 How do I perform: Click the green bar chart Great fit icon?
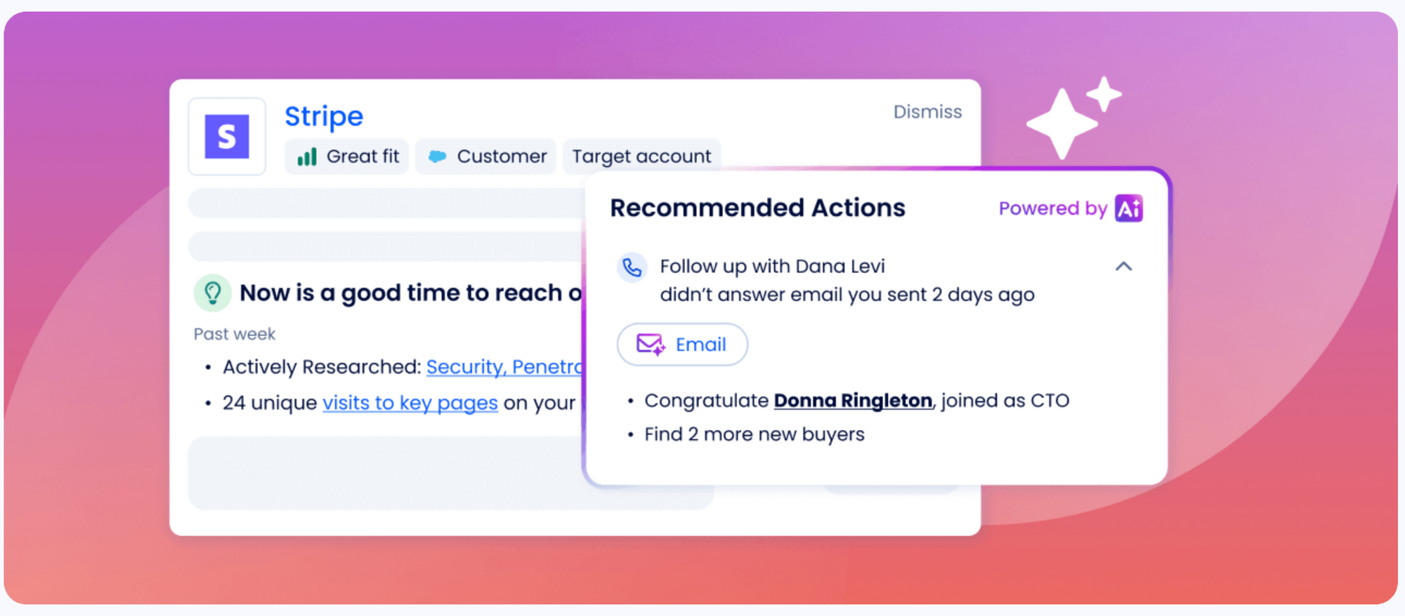307,156
